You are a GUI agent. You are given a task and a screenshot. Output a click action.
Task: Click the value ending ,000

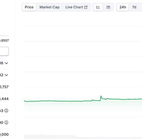coord(4,134)
